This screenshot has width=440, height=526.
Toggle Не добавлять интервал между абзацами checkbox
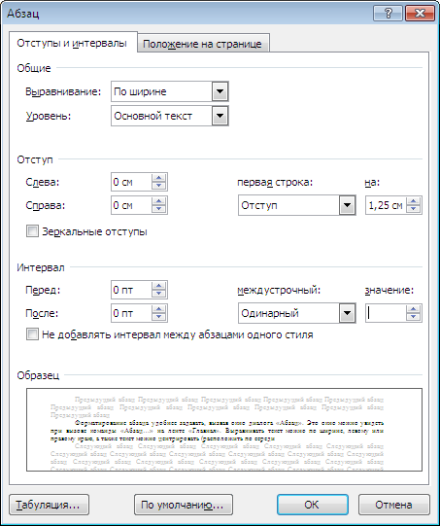[x=32, y=334]
